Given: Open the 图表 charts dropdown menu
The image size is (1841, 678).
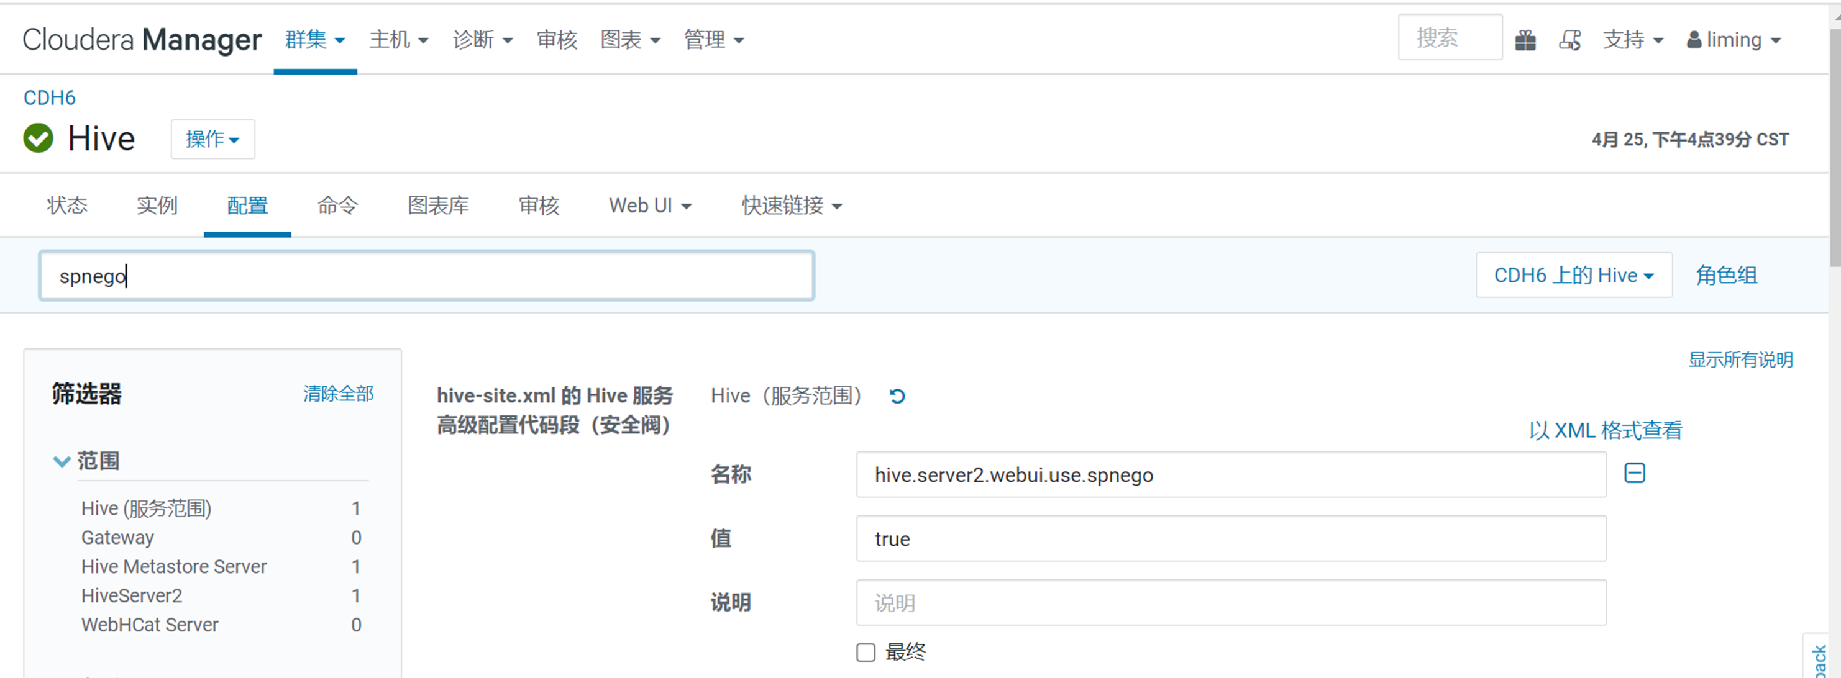Looking at the screenshot, I should 631,40.
